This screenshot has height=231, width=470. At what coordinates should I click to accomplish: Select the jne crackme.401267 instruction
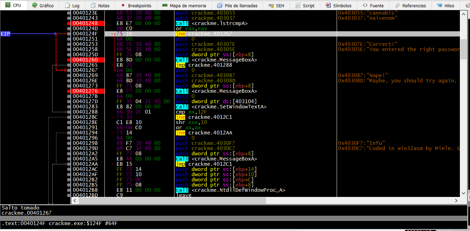[x=205, y=34]
